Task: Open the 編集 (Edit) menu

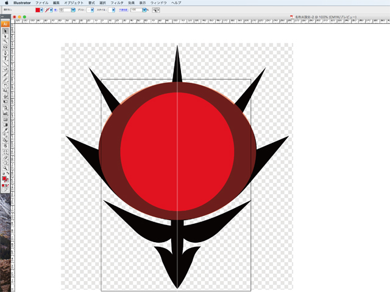Action: point(56,2)
